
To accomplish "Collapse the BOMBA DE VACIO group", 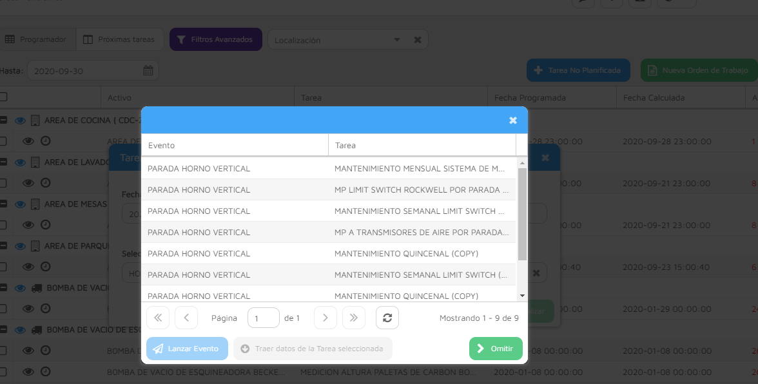I will coord(3,287).
